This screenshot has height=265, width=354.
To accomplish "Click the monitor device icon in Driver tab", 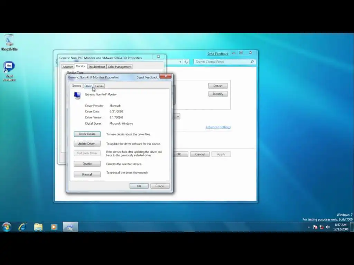I will coord(77,96).
